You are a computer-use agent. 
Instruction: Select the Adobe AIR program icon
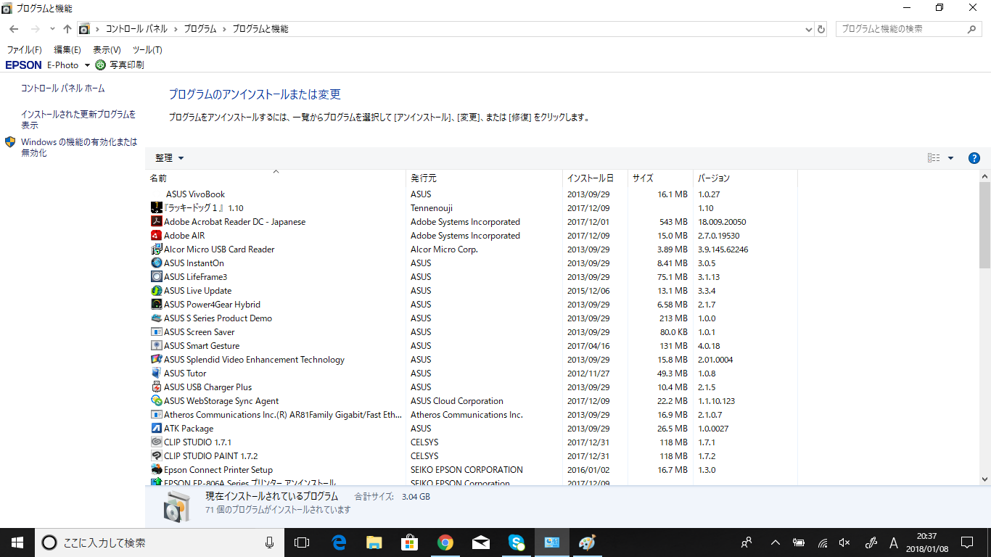156,236
